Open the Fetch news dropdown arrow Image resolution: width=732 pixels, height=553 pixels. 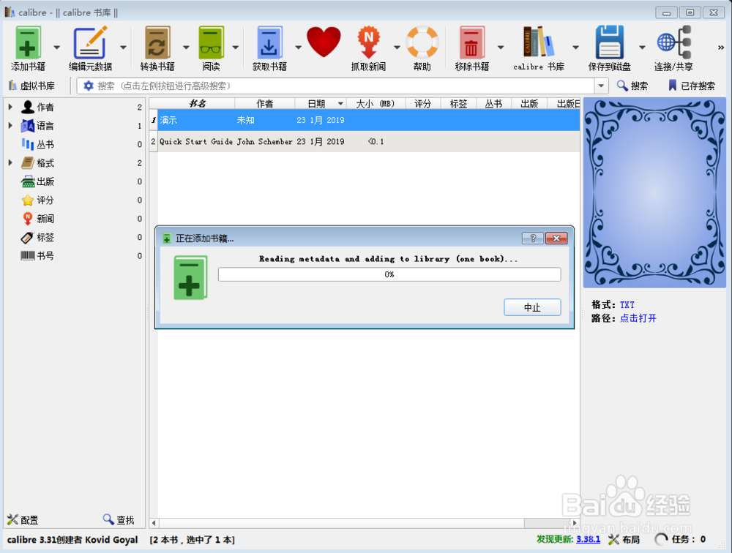(397, 47)
